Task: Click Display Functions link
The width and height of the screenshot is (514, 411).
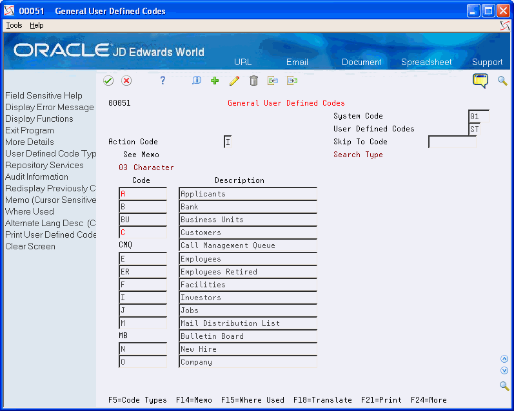Action: coord(39,119)
